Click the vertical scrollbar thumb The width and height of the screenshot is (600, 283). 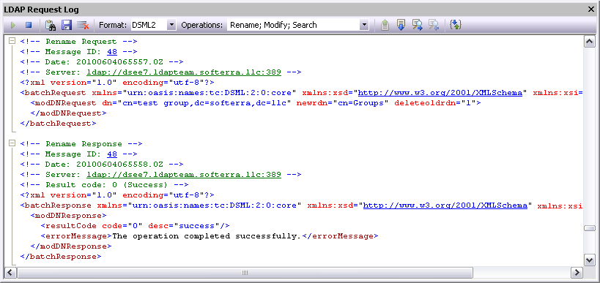(x=590, y=228)
